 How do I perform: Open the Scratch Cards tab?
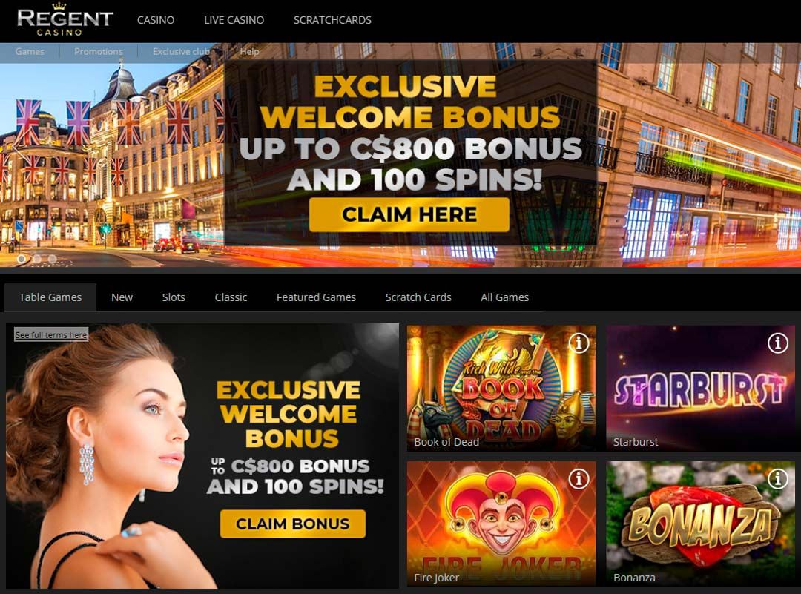point(418,297)
